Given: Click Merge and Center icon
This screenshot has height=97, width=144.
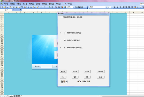Looking at the screenshot, I should pos(132,7).
